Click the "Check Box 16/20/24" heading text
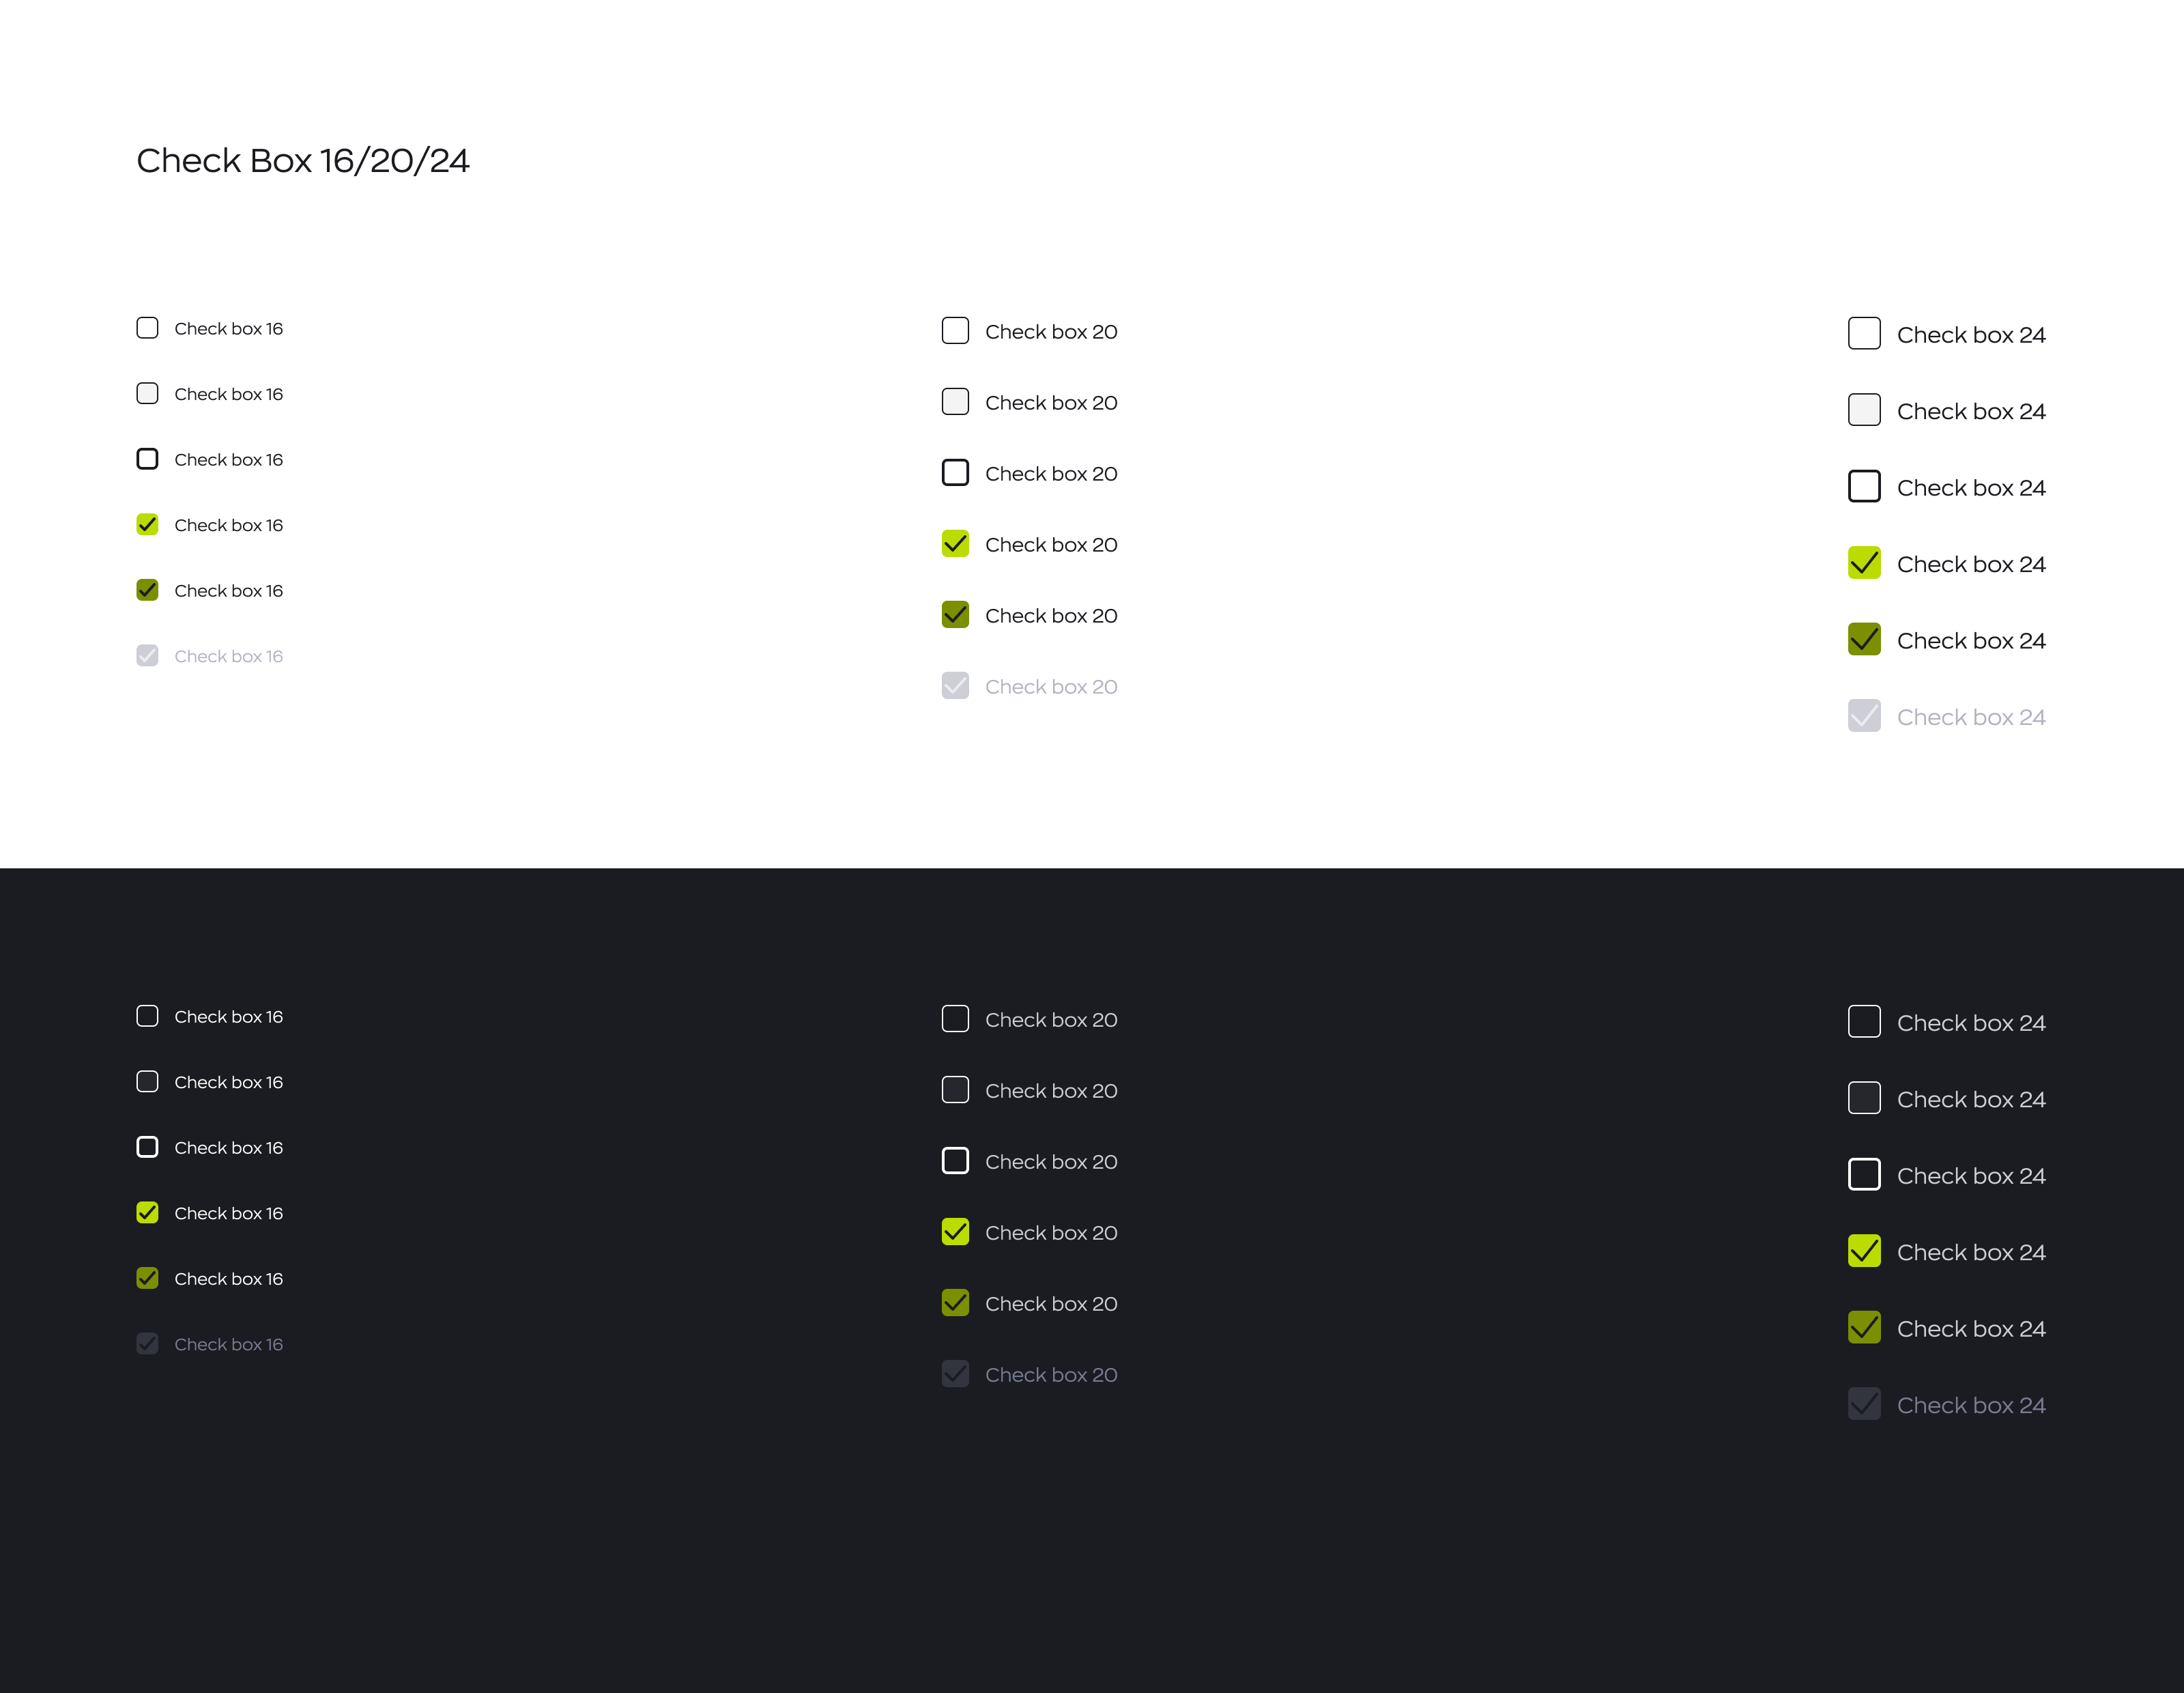 point(302,161)
